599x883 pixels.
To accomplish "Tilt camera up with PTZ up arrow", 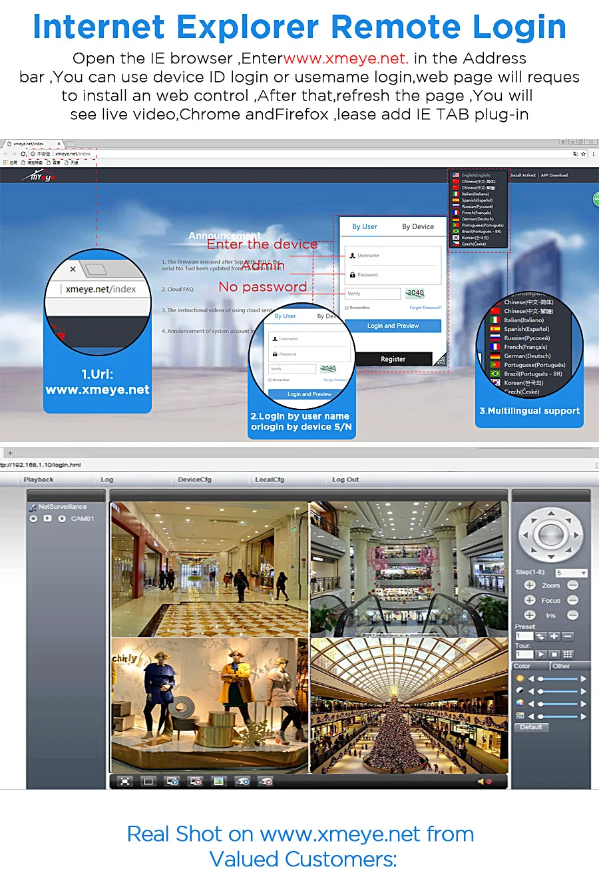I will (x=550, y=513).
